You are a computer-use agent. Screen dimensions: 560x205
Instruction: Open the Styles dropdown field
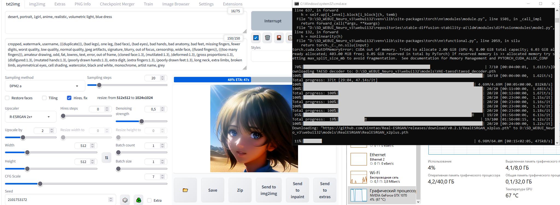[271, 56]
